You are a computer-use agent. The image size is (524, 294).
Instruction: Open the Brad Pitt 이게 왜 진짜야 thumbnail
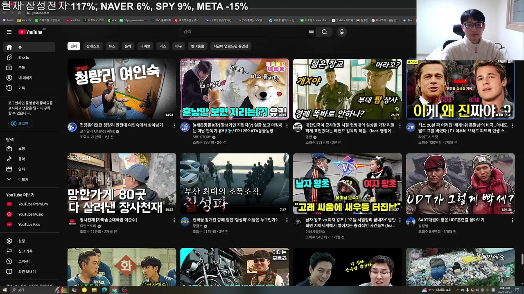point(460,89)
